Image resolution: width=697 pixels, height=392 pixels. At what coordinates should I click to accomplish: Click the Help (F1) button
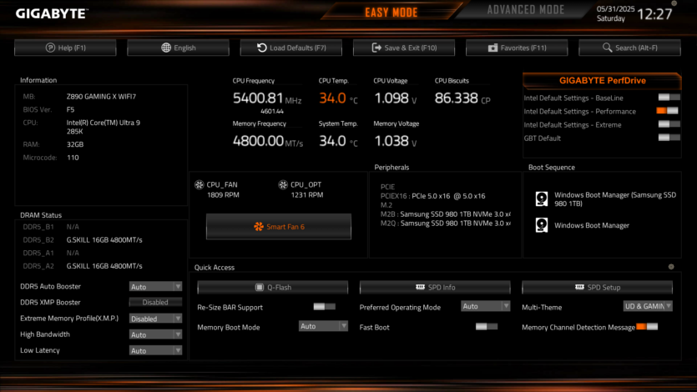coord(65,48)
